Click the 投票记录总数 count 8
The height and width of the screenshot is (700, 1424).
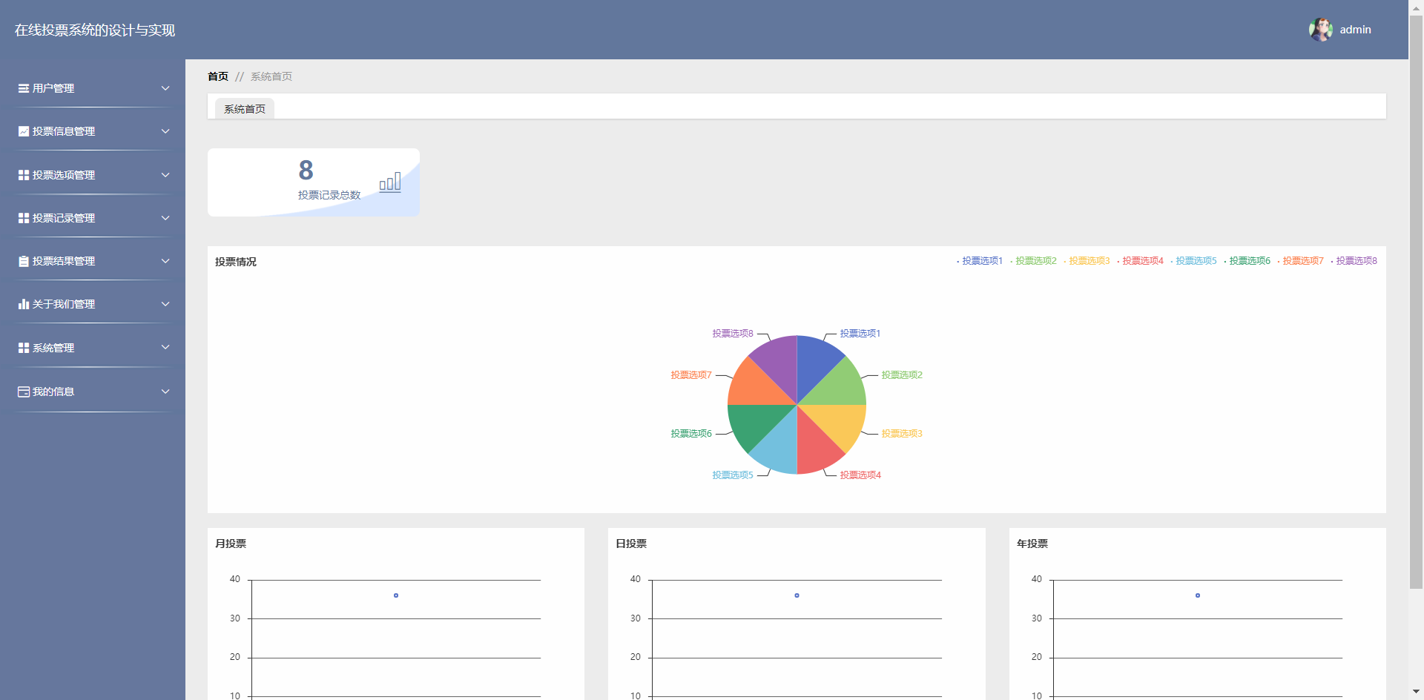306,171
